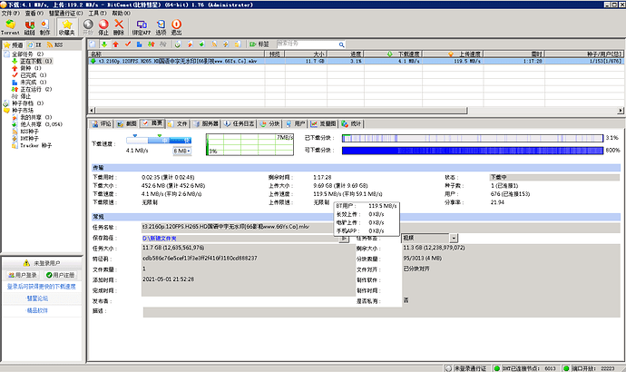Click the green down-arrow downloading filter icon

click(x=103, y=44)
